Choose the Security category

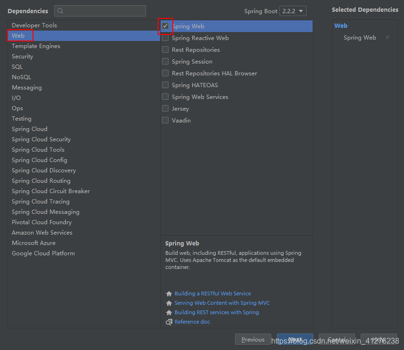tap(84, 56)
